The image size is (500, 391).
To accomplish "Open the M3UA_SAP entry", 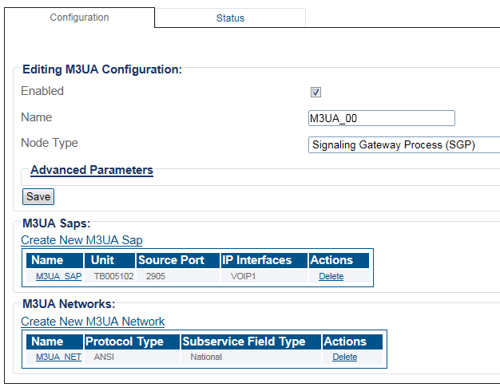I will 58,276.
